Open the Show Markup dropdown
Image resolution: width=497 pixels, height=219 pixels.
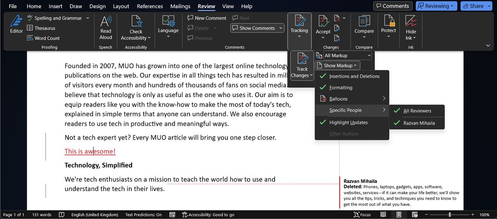pos(338,65)
